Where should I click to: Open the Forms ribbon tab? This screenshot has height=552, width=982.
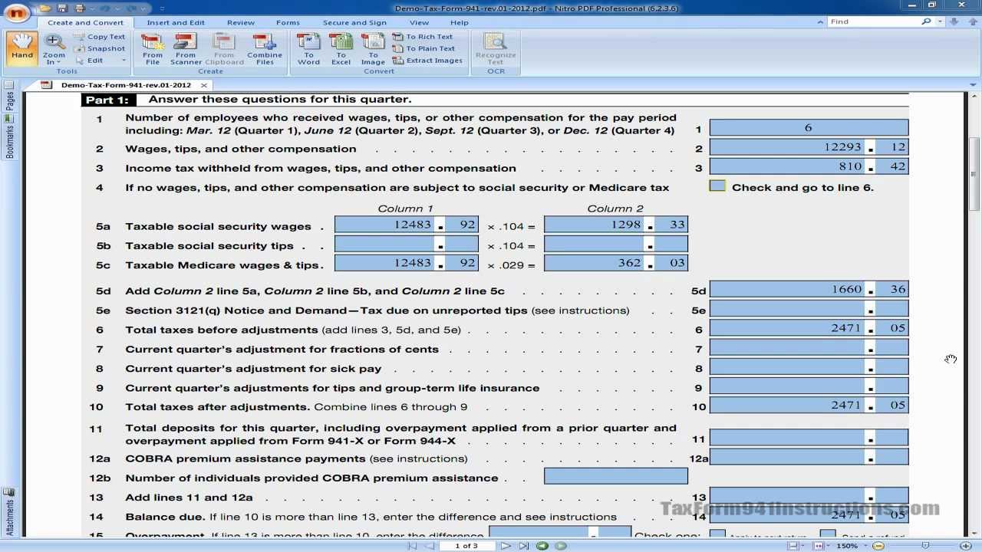[x=288, y=22]
